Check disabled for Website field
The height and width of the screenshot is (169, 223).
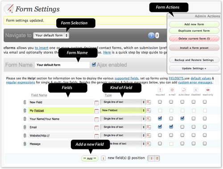coord(194,135)
